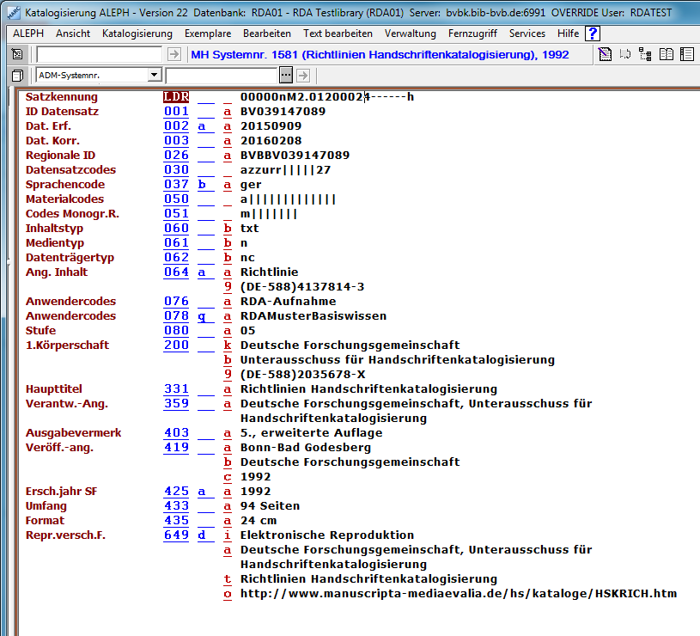Select the LDR tag in Satzkennung row
Image resolution: width=700 pixels, height=636 pixels.
(176, 96)
